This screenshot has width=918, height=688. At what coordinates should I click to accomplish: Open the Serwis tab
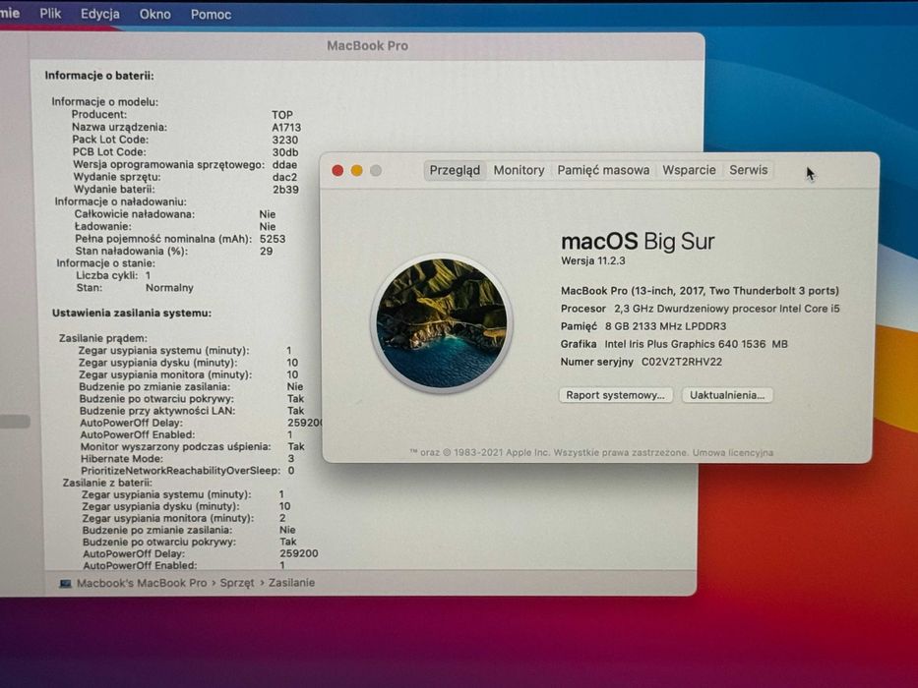pyautogui.click(x=748, y=170)
